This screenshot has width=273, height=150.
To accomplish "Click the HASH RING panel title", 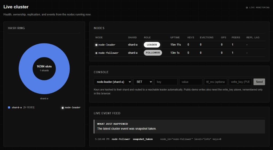I will (x=16, y=28).
